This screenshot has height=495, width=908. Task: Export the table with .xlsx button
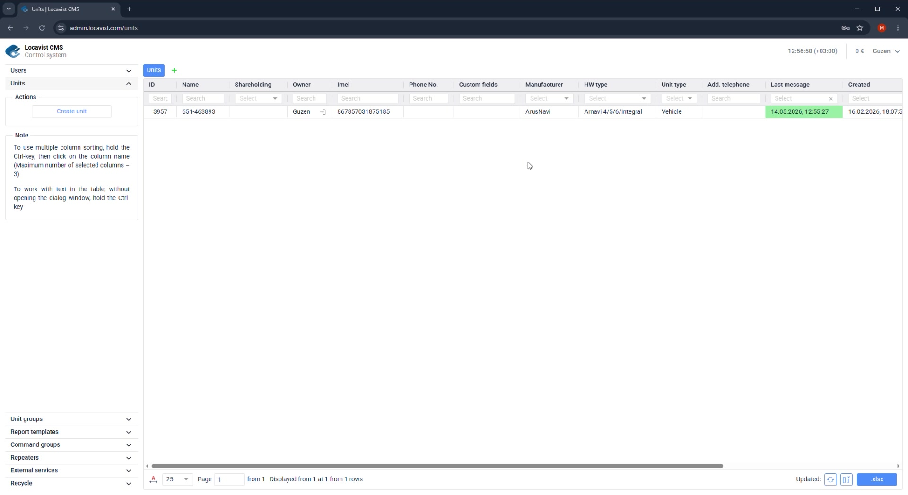[877, 479]
